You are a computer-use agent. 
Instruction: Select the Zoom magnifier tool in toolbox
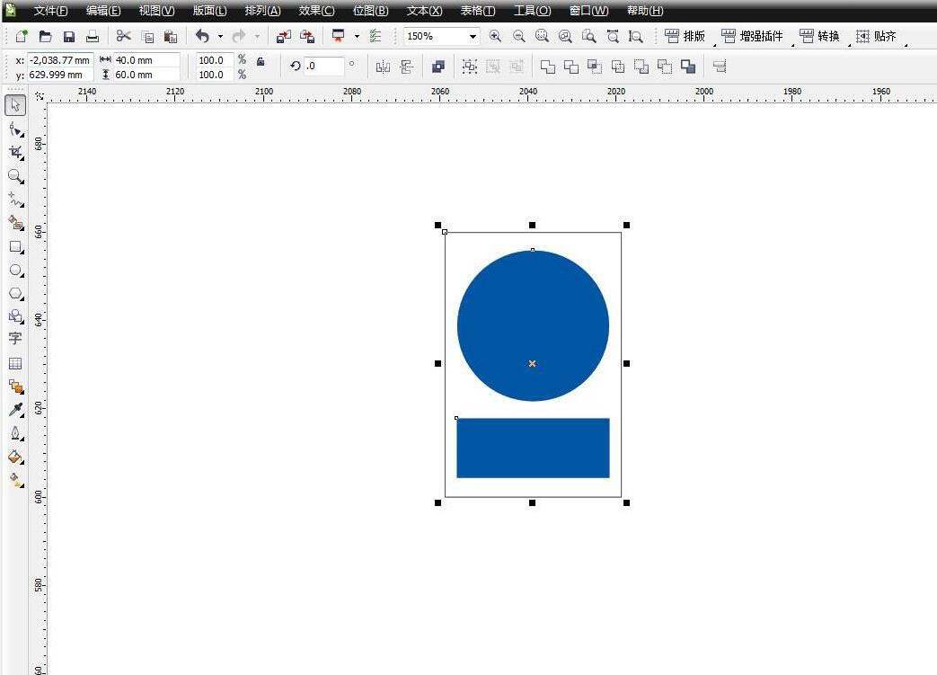tap(15, 176)
